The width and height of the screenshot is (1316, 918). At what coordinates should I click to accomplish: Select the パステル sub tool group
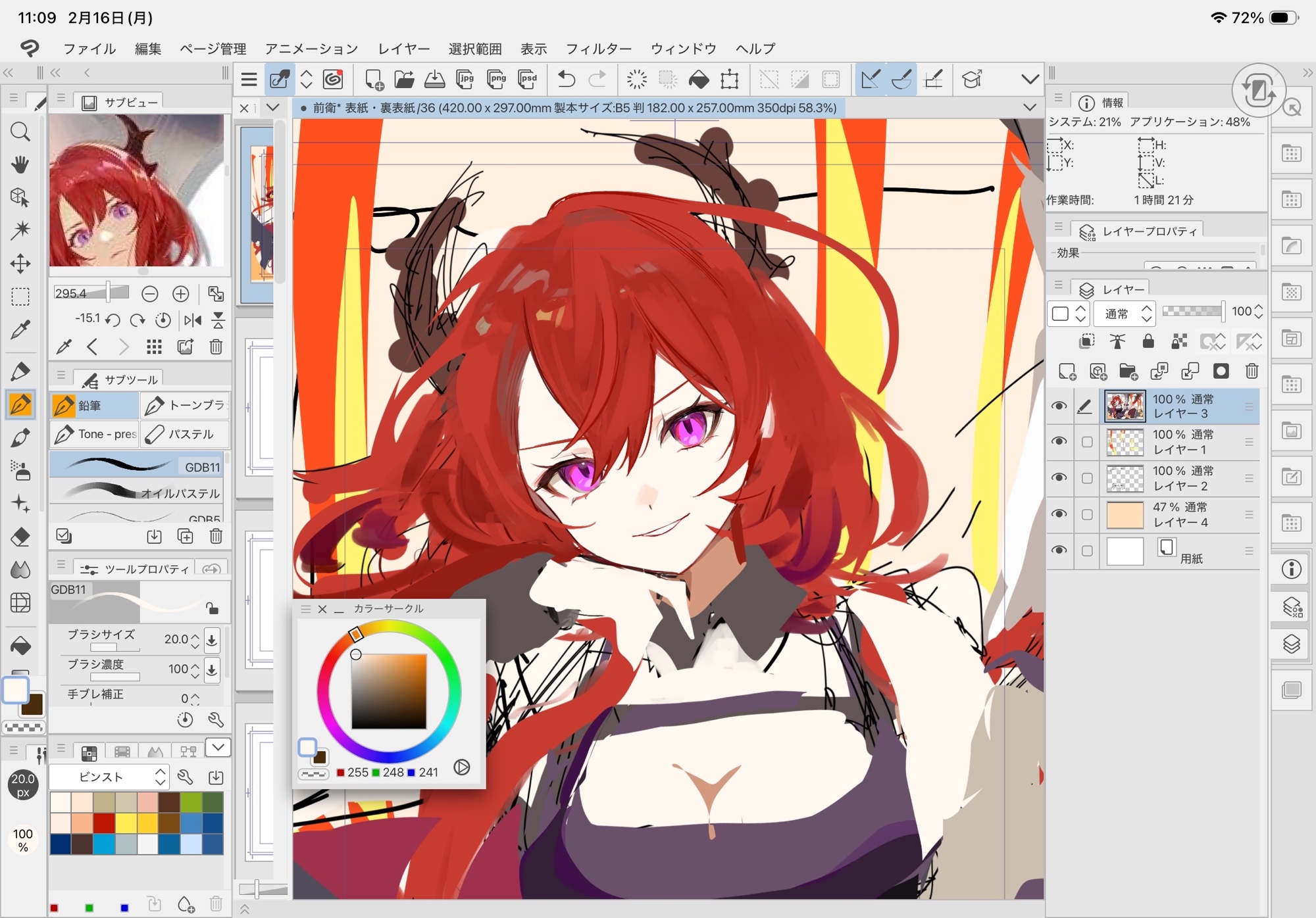coord(186,434)
